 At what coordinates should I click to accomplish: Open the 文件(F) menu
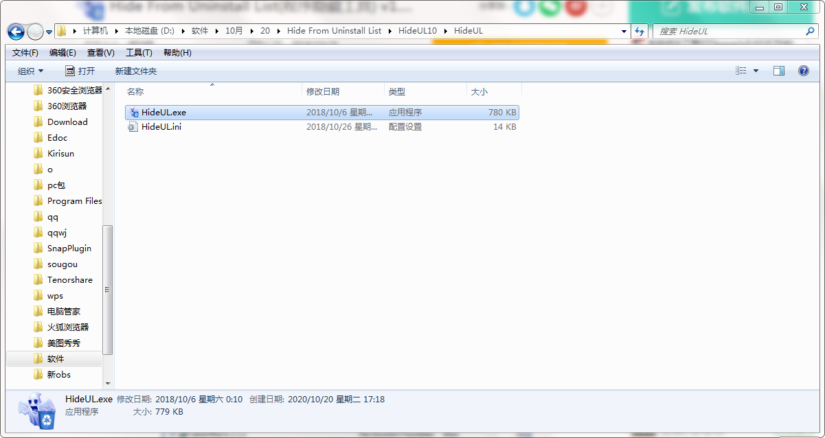click(25, 53)
